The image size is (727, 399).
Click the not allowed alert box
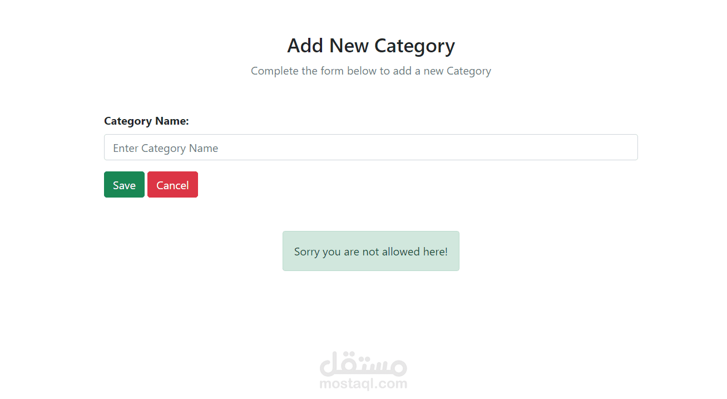pyautogui.click(x=370, y=251)
